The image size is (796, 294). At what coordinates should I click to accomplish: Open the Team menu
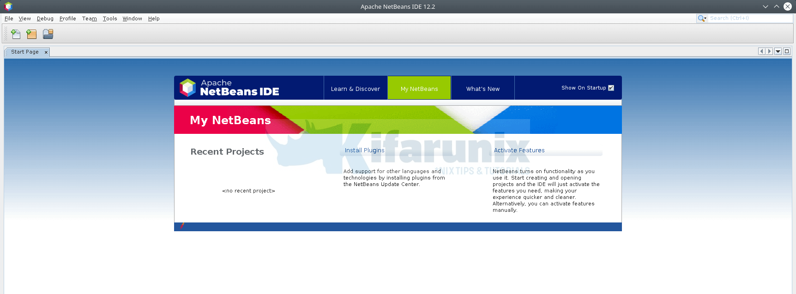(x=90, y=18)
